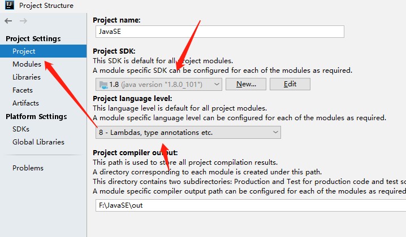The image size is (406, 237).
Task: Show SDKs under Platform Settings
Action: (x=21, y=129)
